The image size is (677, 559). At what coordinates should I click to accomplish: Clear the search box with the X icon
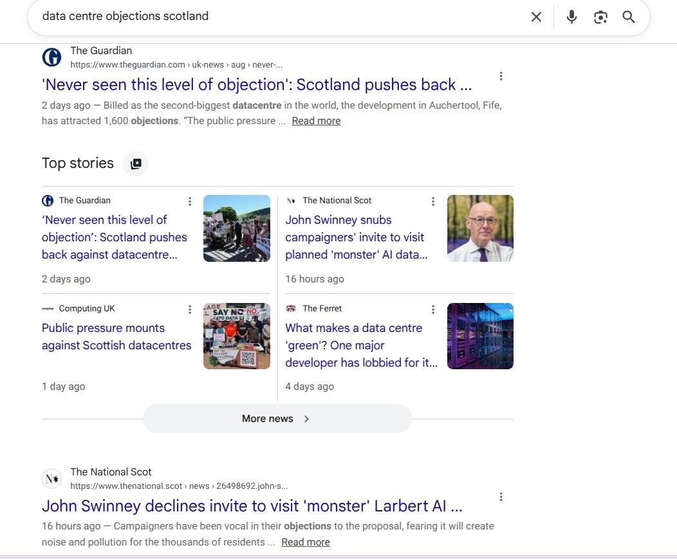click(536, 17)
